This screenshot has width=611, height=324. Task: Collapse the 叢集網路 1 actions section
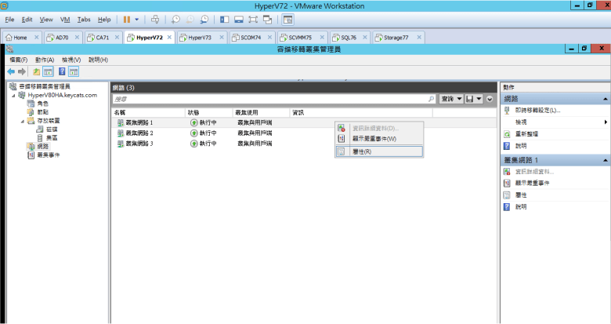pos(605,160)
